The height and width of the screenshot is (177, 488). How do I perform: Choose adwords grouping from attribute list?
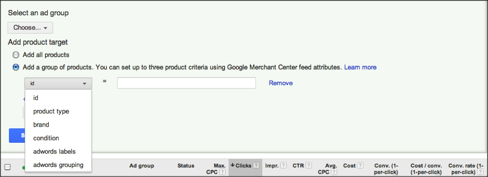click(x=58, y=165)
